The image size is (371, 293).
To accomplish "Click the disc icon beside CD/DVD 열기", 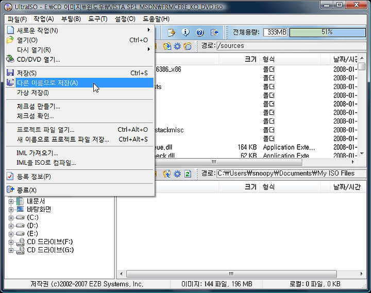I will [x=10, y=59].
